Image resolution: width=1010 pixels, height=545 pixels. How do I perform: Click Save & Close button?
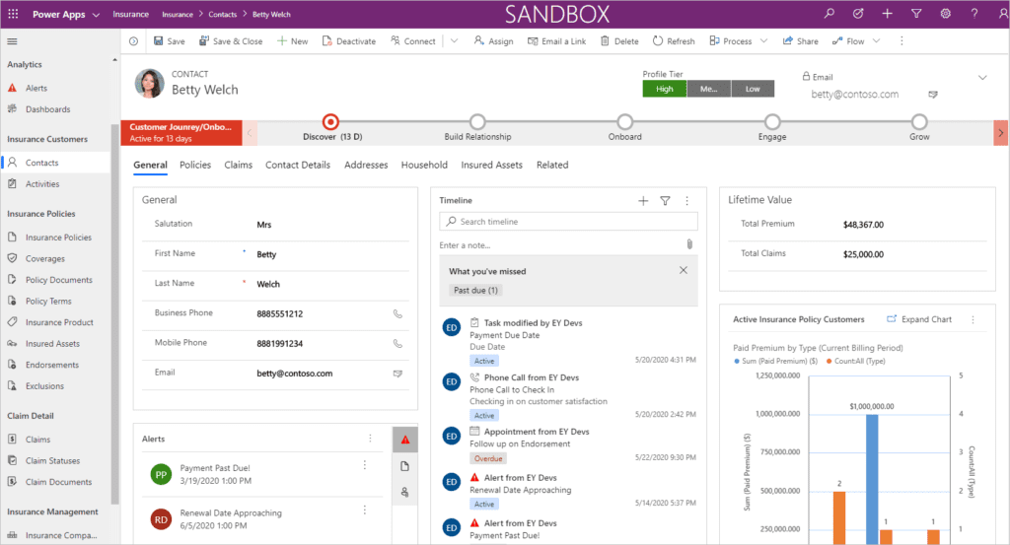coord(231,41)
